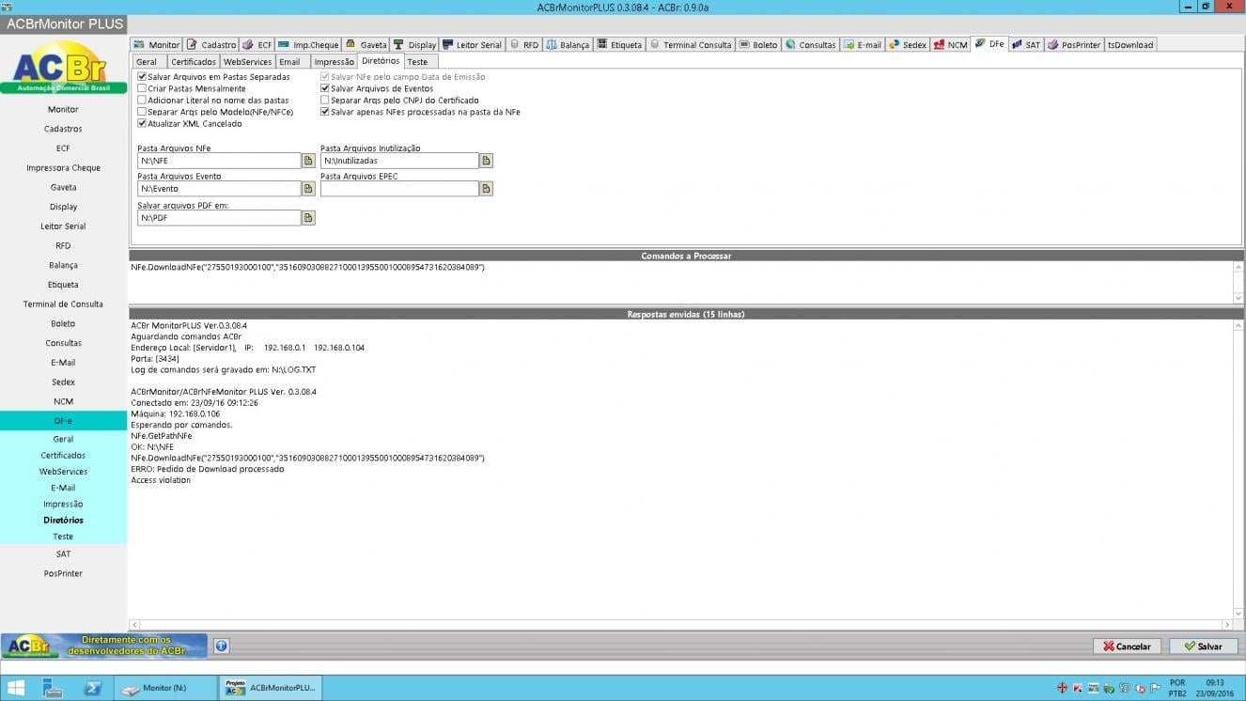Select the ACBrMonitorPLUS taskbar button
1246x701 pixels.
point(270,688)
